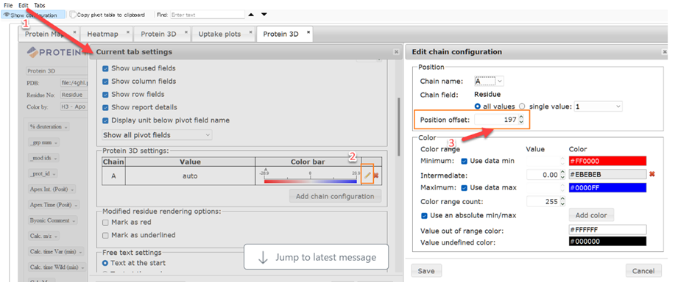Close the Heatmap tab
Screen dimensions: 678x282
click(x=127, y=32)
